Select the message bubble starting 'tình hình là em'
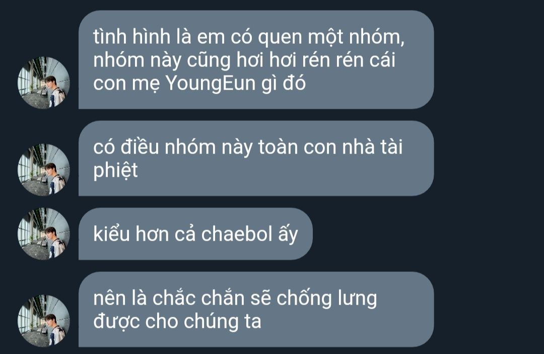 pos(256,59)
